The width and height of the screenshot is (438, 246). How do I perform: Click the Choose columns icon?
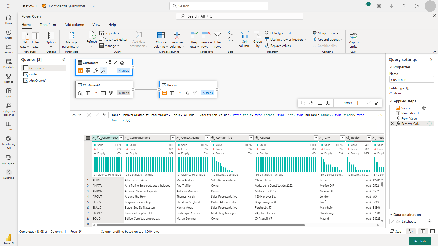pyautogui.click(x=161, y=36)
